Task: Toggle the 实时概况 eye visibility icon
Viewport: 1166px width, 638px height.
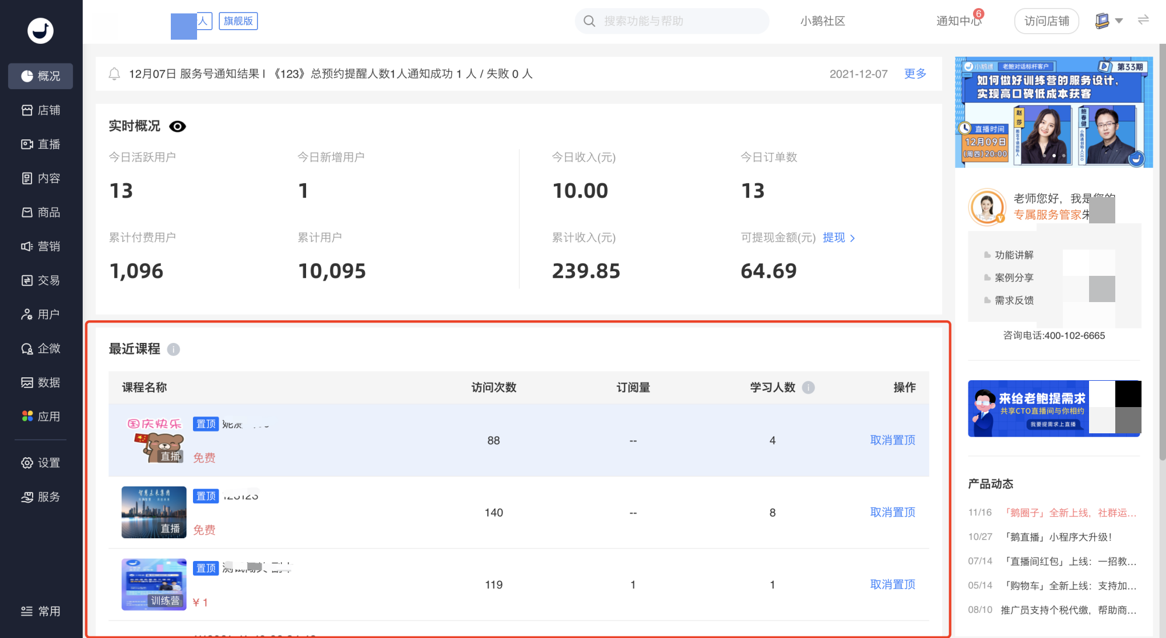Action: pos(177,127)
